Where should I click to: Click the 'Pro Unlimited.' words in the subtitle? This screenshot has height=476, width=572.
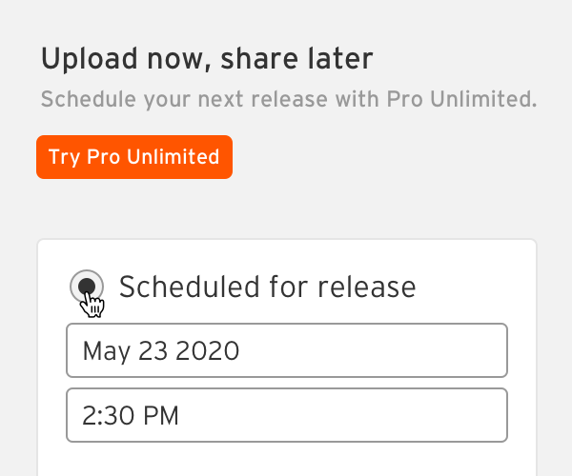[x=461, y=99]
